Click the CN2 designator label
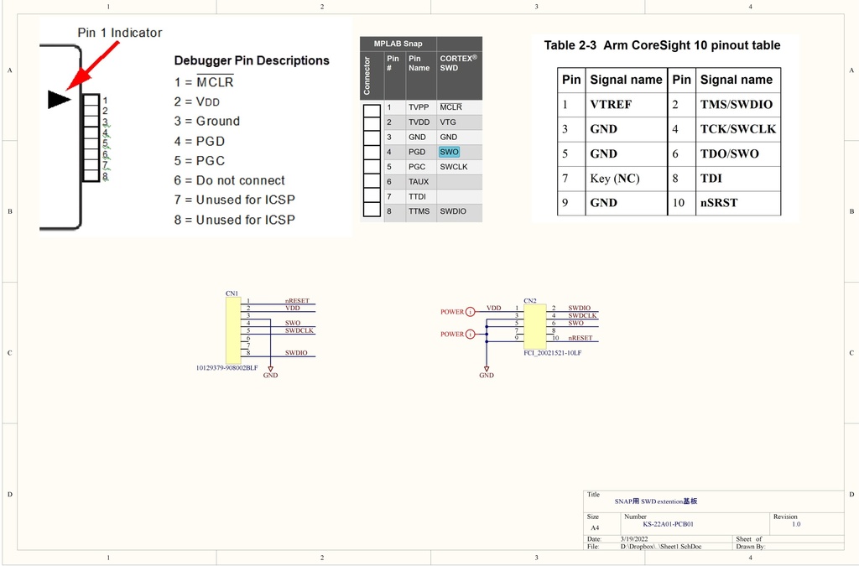 click(530, 300)
